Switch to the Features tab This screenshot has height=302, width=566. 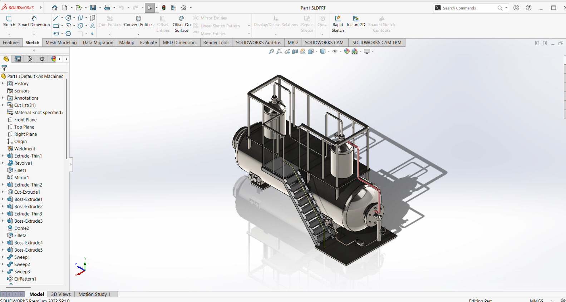(x=11, y=43)
